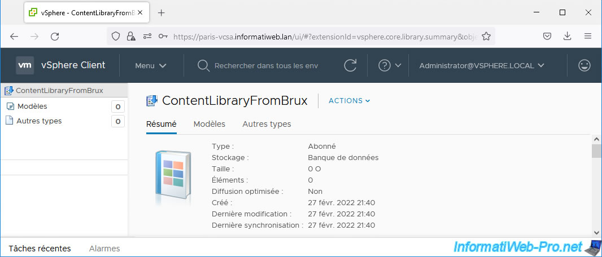Open the site permissions icon in address bar
Screen dimensions: 602x257
[147, 37]
